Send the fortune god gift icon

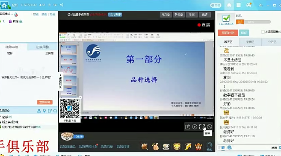(x=198, y=147)
